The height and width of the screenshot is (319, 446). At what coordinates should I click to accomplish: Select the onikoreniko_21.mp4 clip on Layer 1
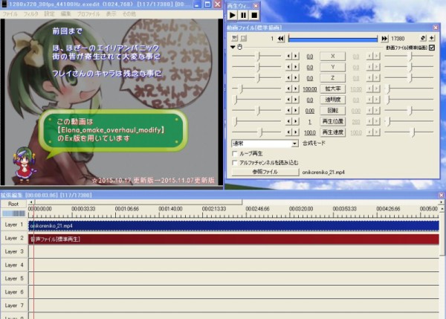[x=233, y=225]
